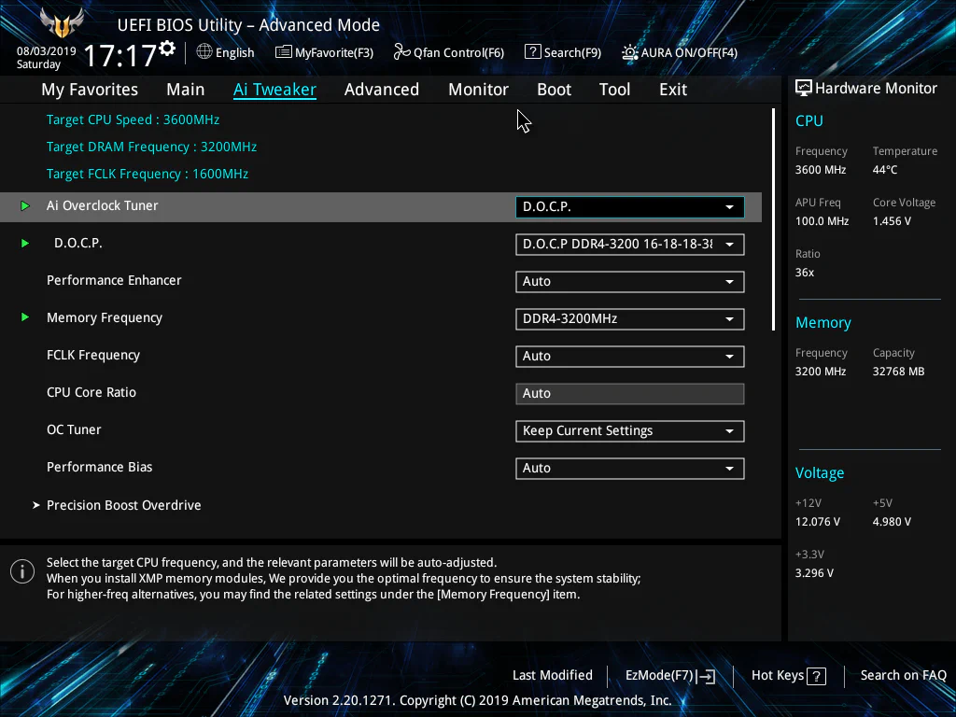The image size is (956, 717).
Task: Click the Hot Keys question mark icon
Action: 816,676
